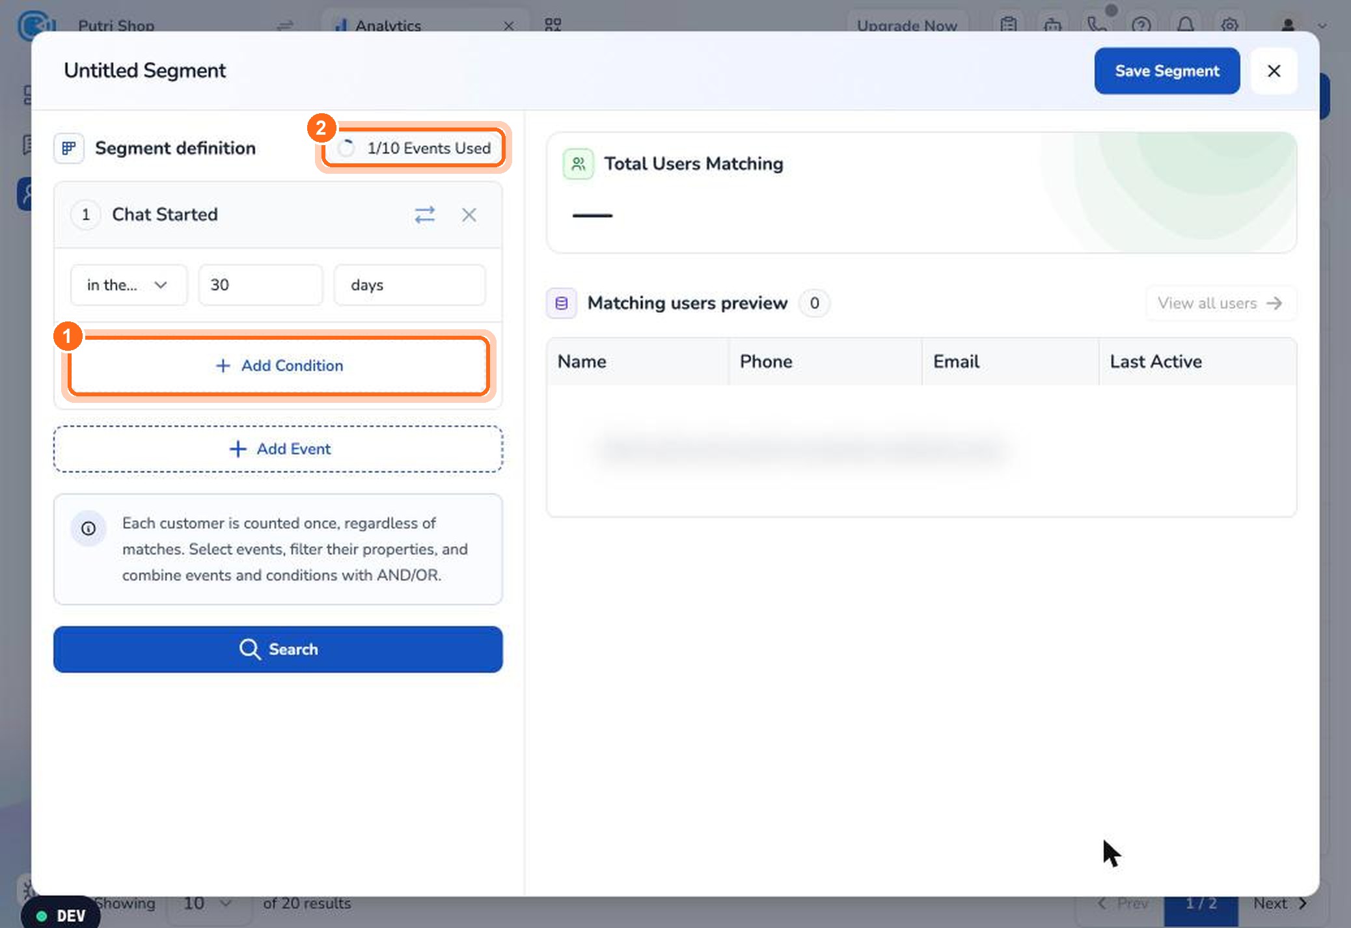
Task: Expand the profile dropdown chevron
Action: click(x=1322, y=26)
